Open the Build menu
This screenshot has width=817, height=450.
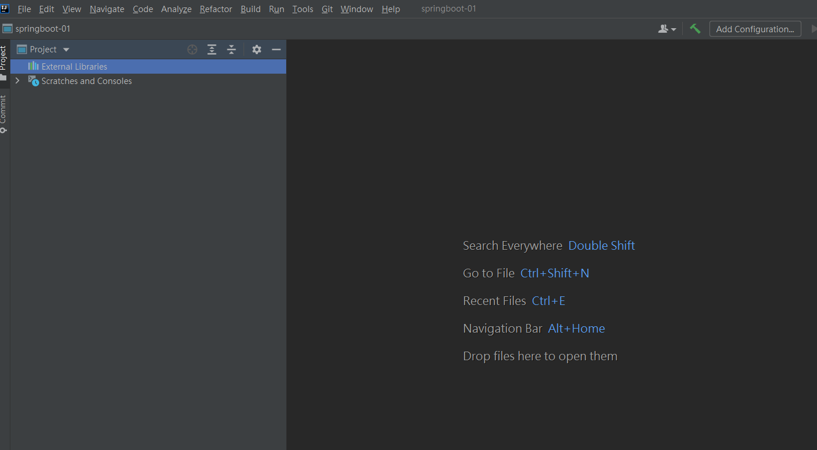tap(250, 9)
